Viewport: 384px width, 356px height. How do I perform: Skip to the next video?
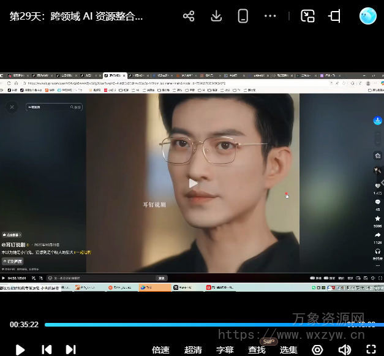pyautogui.click(x=71, y=349)
